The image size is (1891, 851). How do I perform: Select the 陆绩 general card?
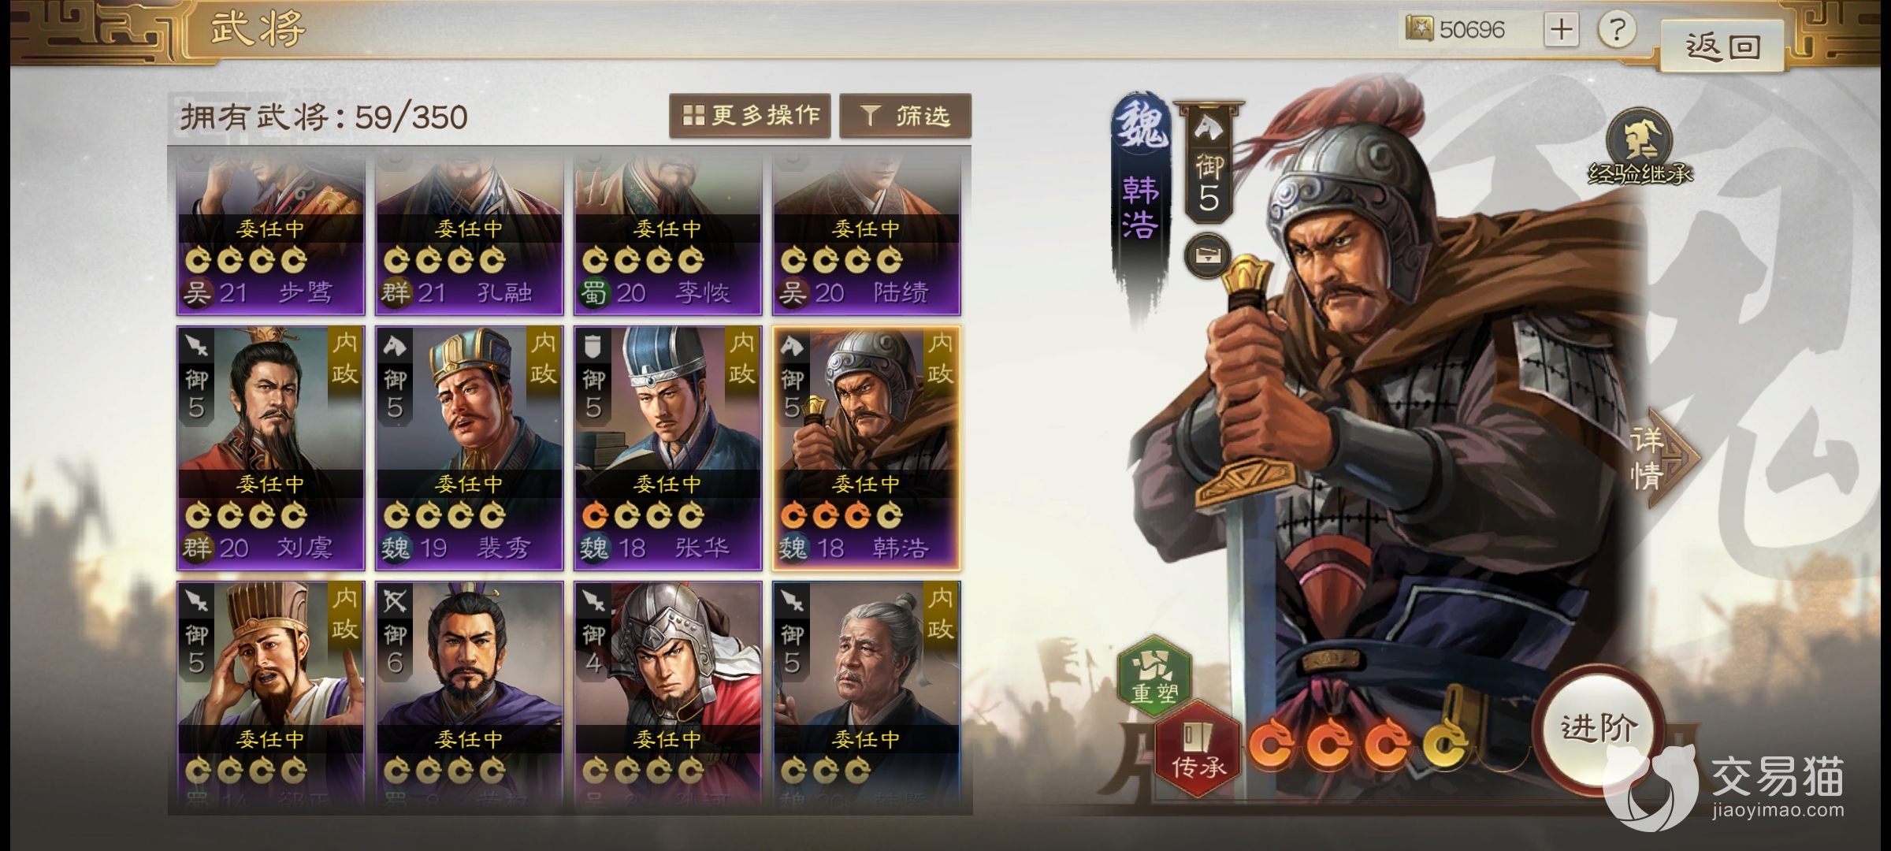point(866,231)
